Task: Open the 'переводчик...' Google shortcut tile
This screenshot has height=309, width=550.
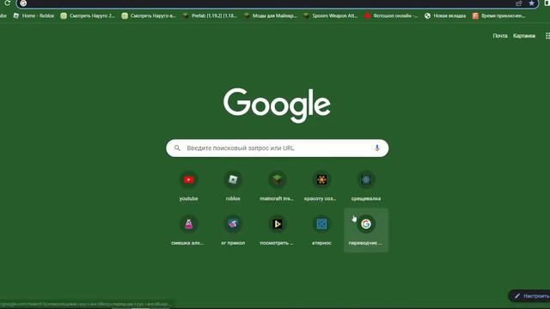Action: (x=366, y=230)
